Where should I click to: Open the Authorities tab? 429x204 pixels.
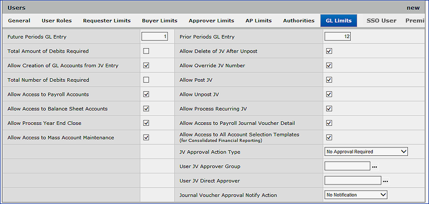(x=299, y=21)
